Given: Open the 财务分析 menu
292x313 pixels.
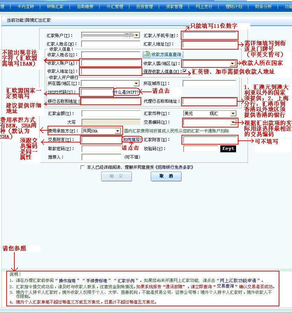Looking at the screenshot, I should (x=263, y=7).
